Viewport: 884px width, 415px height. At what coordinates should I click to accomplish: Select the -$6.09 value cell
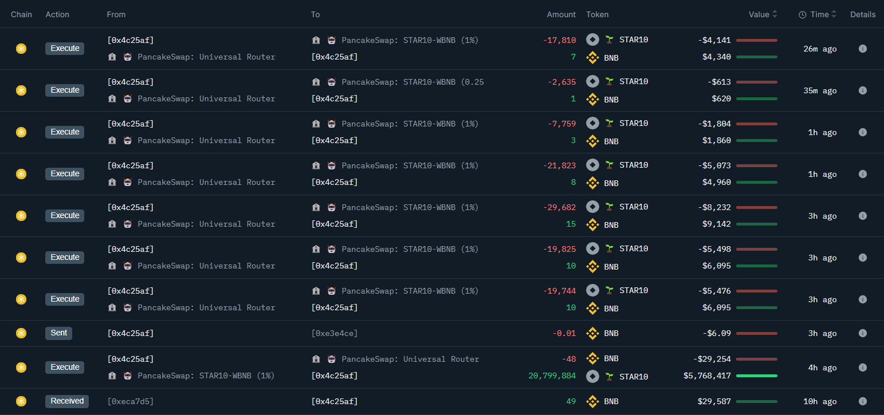(x=717, y=334)
